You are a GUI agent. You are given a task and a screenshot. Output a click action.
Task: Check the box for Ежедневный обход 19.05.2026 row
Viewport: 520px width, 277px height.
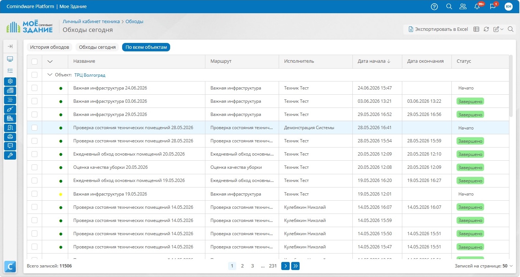click(34, 181)
